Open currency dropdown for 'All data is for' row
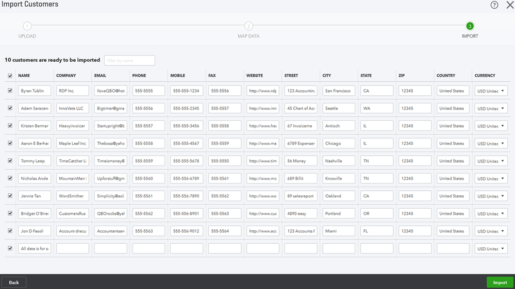This screenshot has height=289, width=515. click(x=491, y=249)
